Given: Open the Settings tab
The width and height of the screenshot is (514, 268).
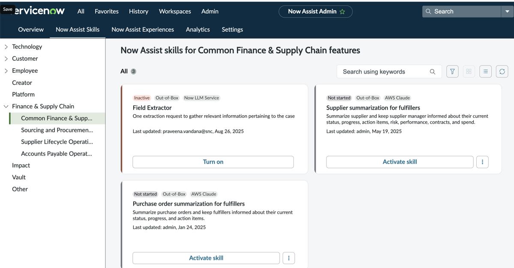Looking at the screenshot, I should 232,30.
